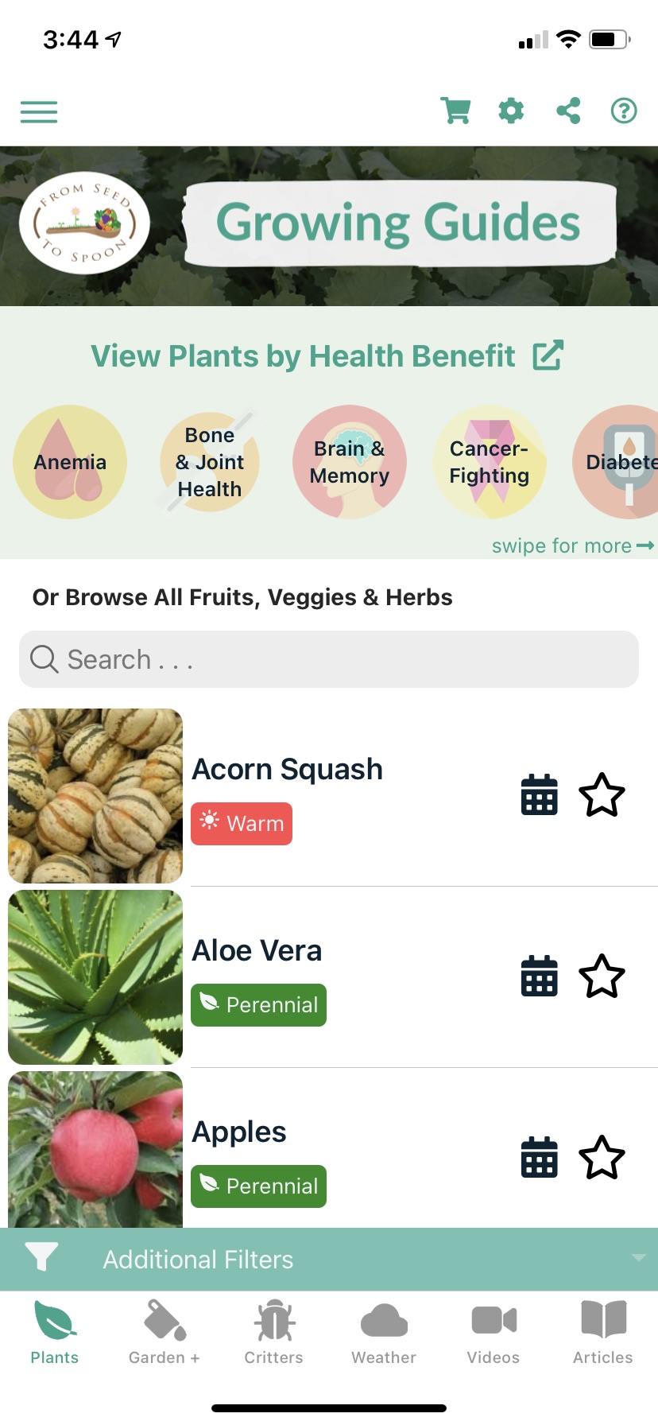Open planting calendar for Aloe Vera
Screen dimensions: 658x1425
click(539, 976)
